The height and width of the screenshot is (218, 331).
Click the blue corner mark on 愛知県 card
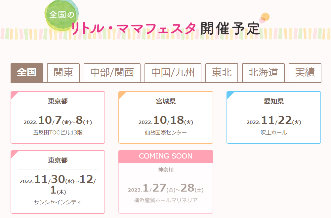230,95
